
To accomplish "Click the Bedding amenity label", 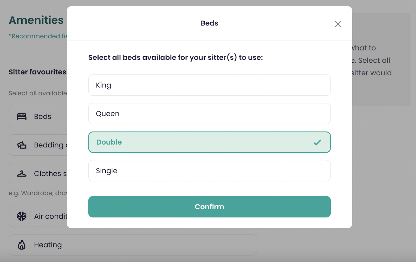I will (x=49, y=145).
